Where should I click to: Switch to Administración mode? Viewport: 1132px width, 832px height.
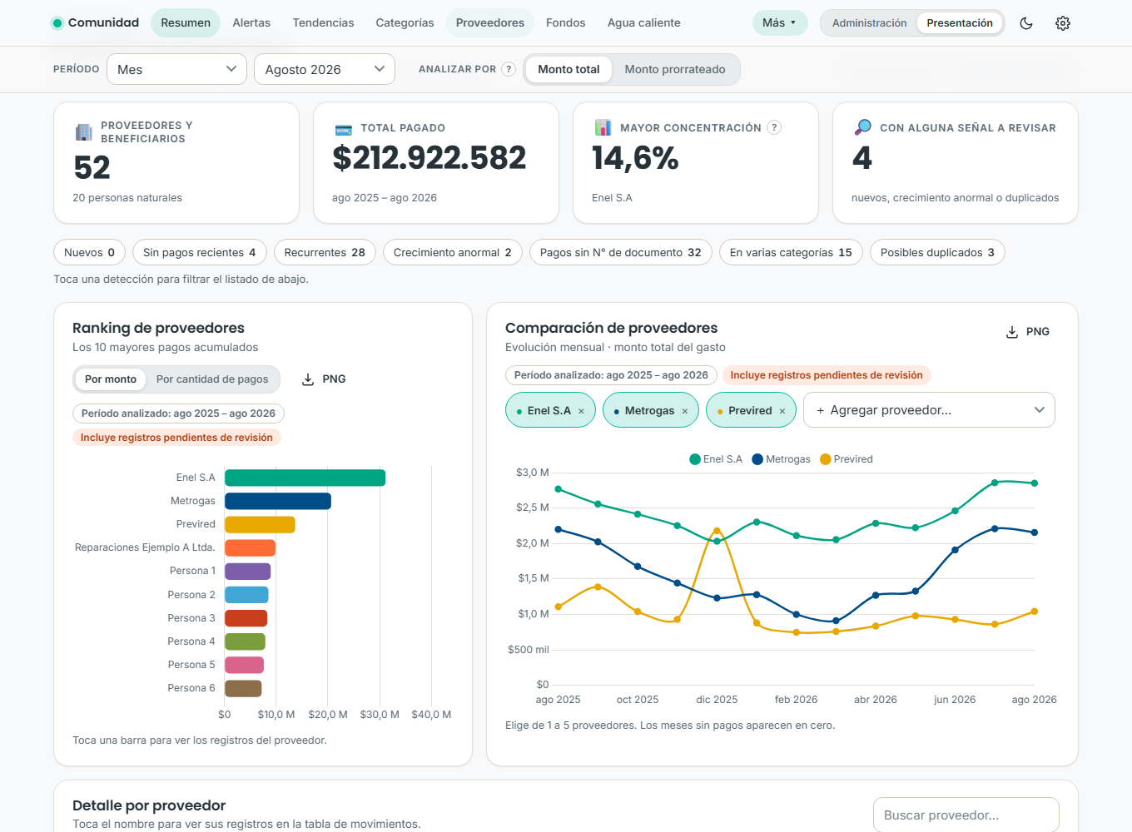[x=869, y=23]
